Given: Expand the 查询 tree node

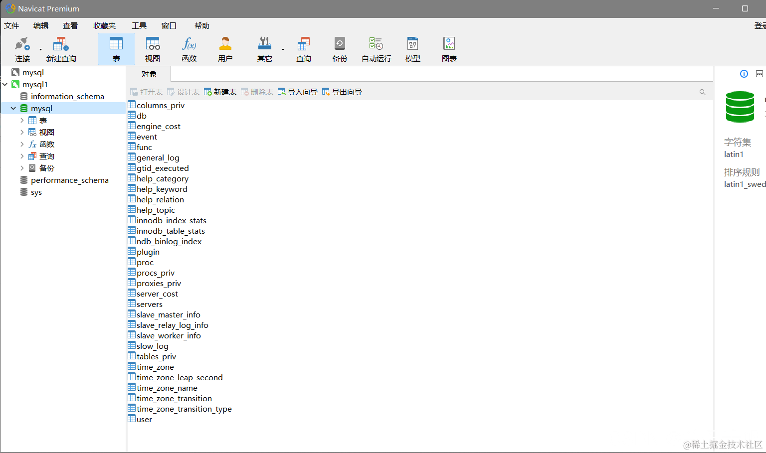Looking at the screenshot, I should click(x=22, y=156).
